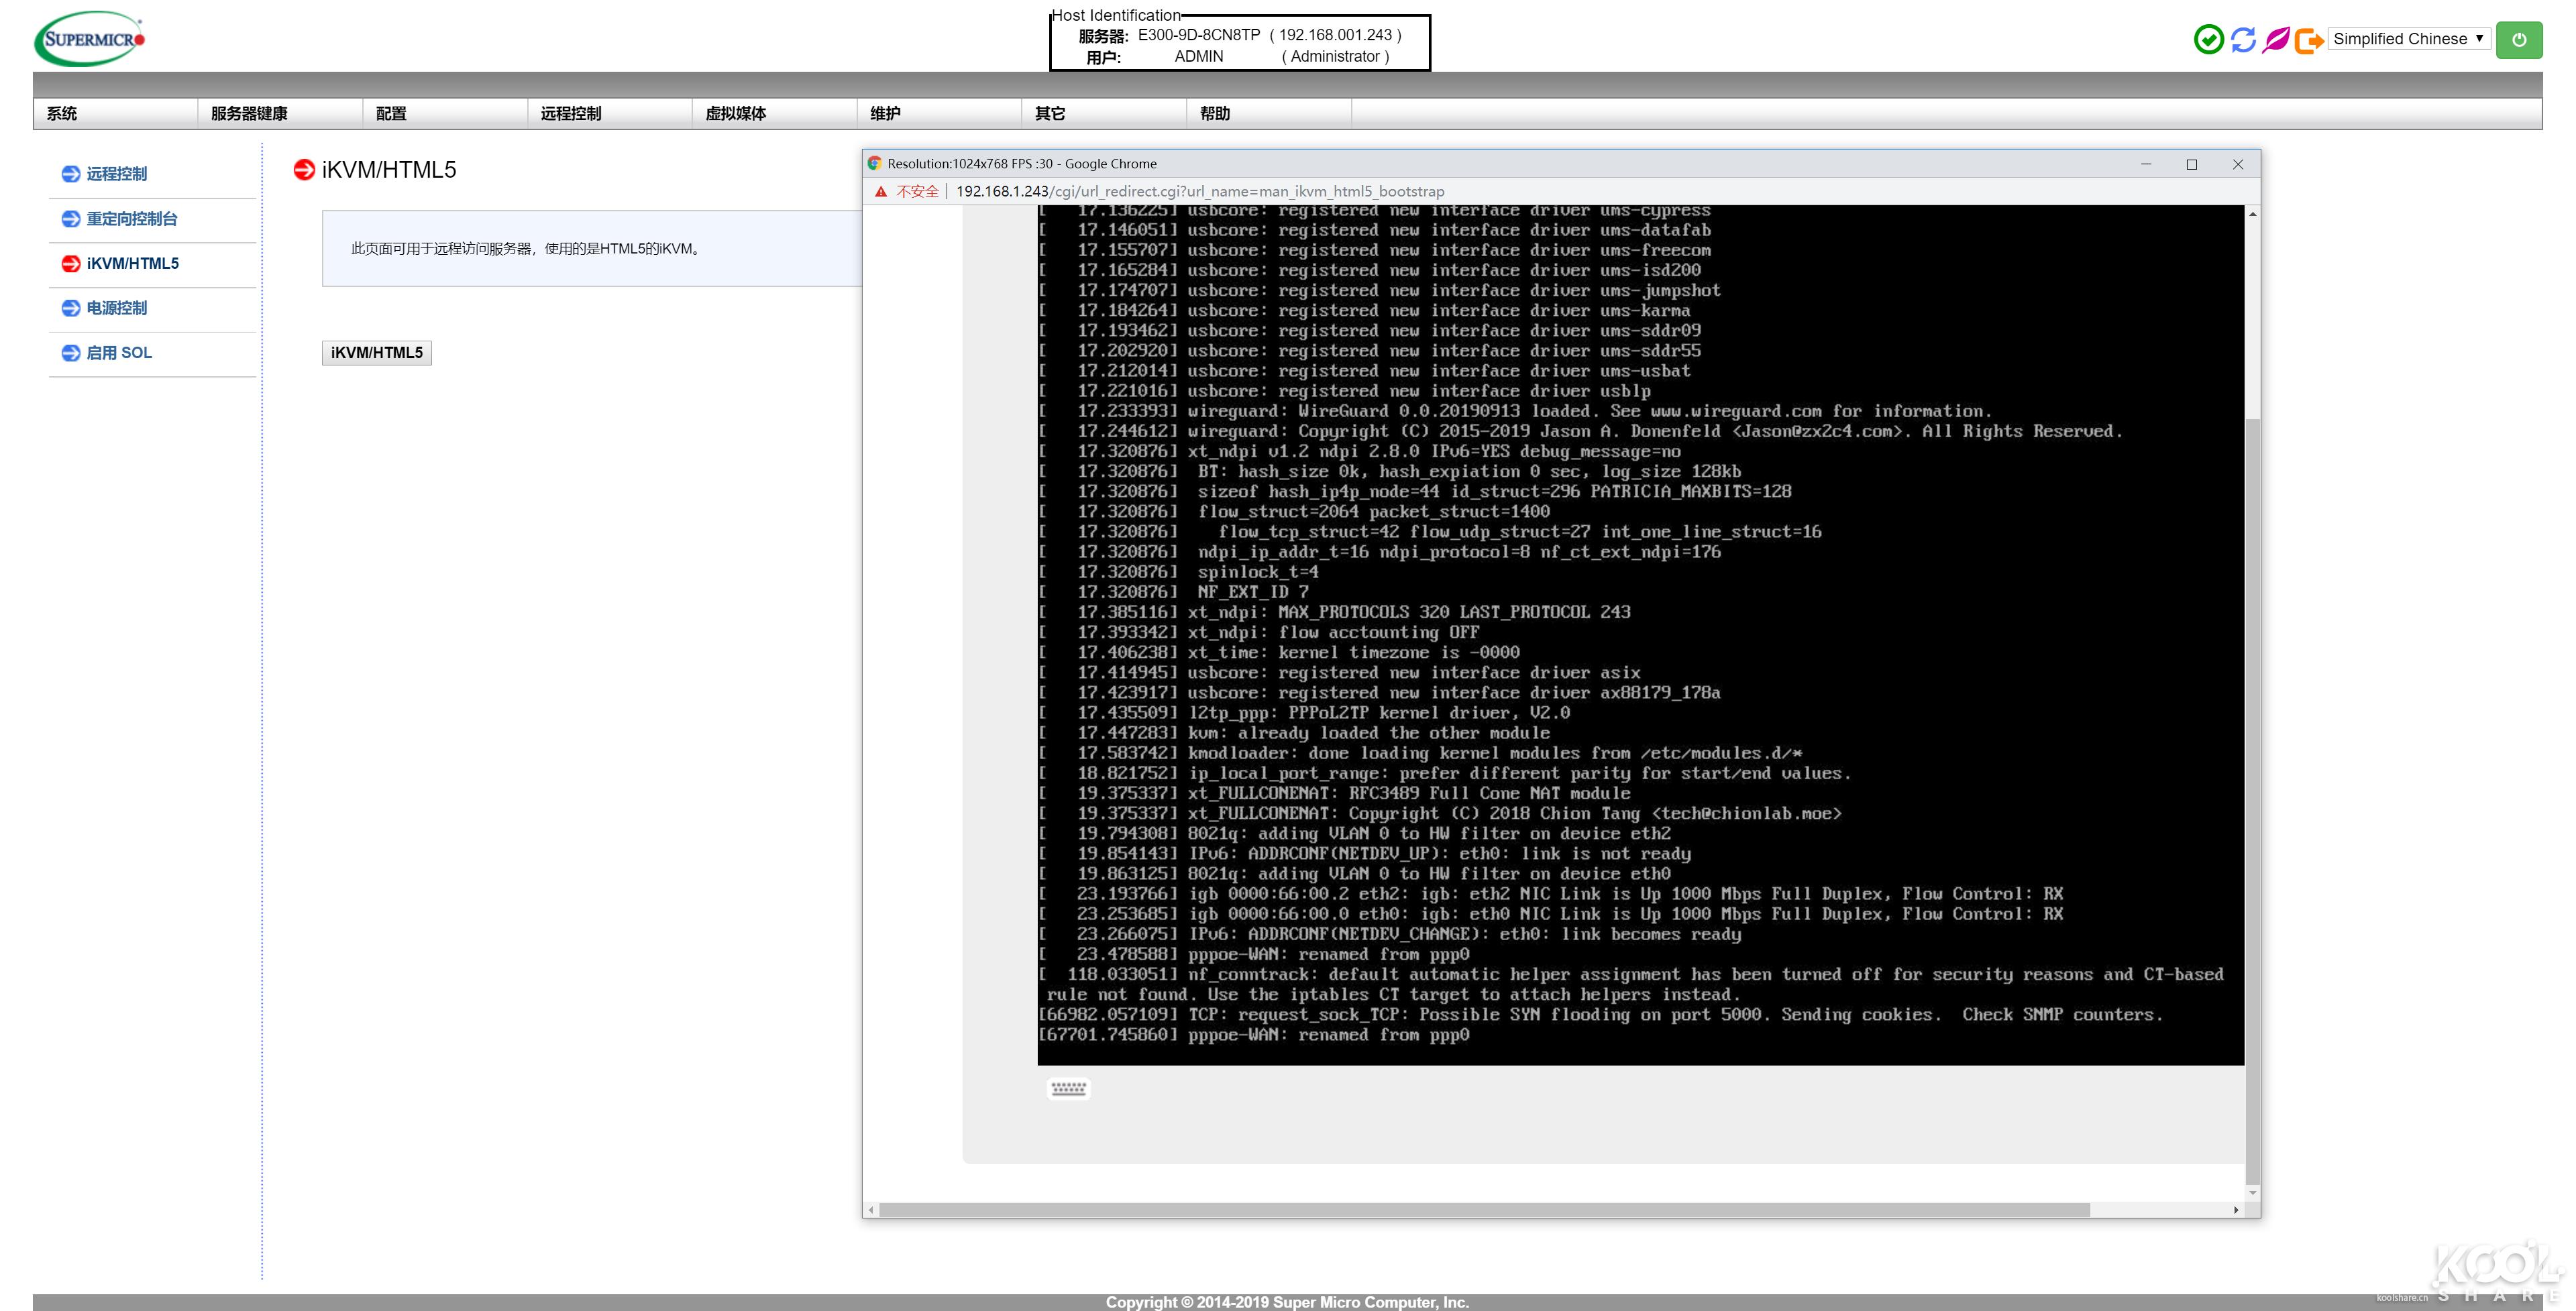The image size is (2576, 1311).
Task: Open the Simplified Chinese language dropdown
Action: pyautogui.click(x=2408, y=39)
